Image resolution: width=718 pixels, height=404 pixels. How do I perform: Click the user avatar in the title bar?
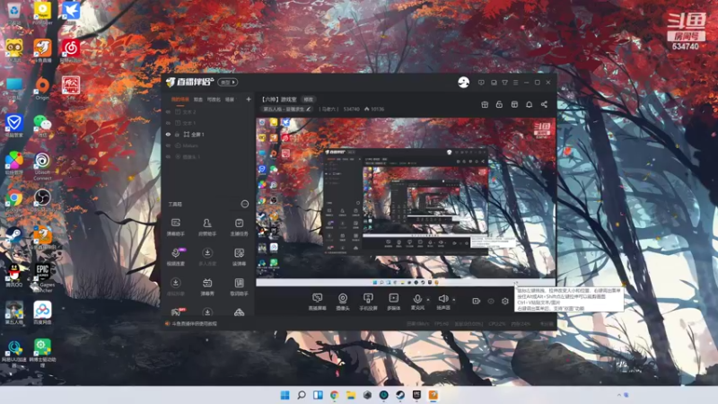pos(463,83)
